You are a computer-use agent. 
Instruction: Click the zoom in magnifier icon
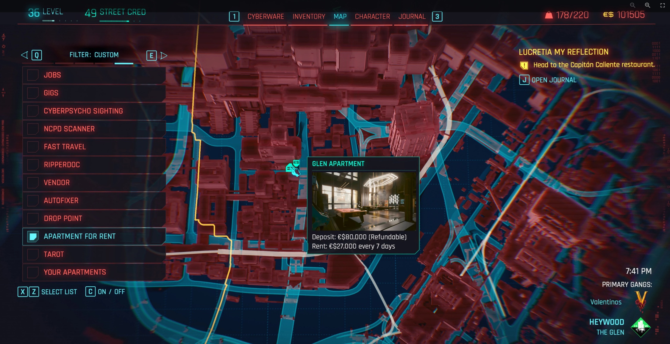click(647, 5)
